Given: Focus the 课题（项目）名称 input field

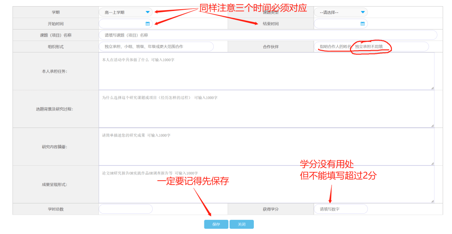Looking at the screenshot, I should point(267,35).
